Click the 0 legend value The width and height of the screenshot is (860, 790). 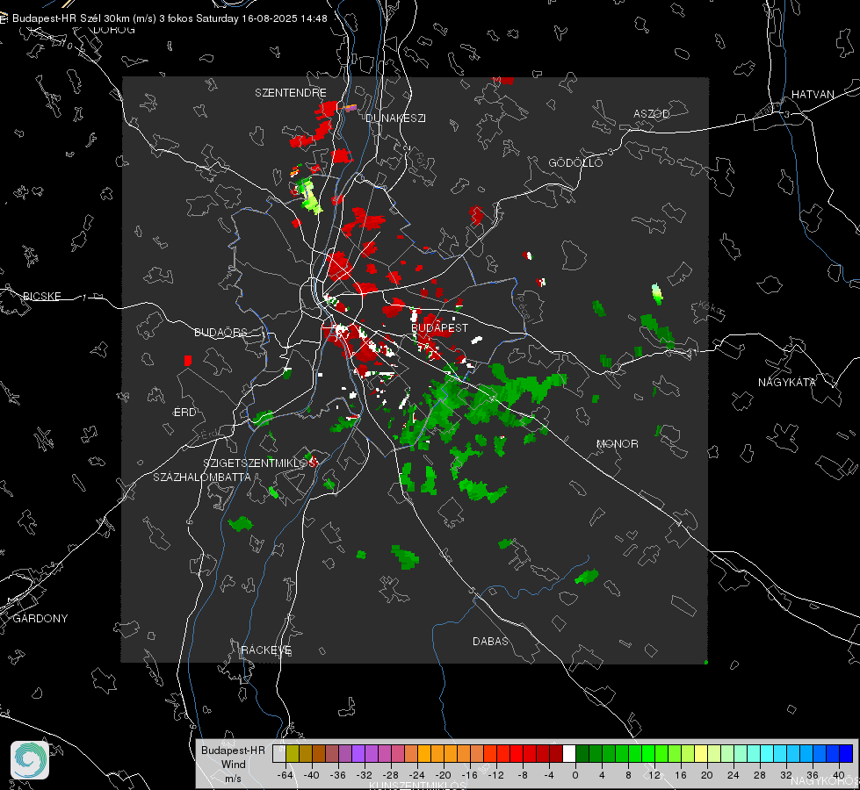pyautogui.click(x=575, y=775)
